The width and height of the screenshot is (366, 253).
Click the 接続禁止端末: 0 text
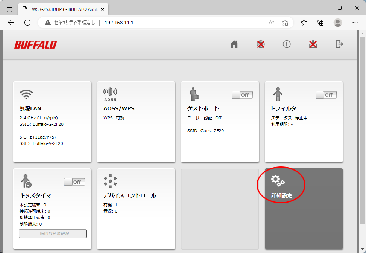(x=35, y=218)
